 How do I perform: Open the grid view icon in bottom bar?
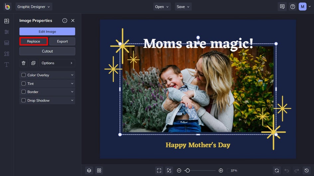[99, 170]
